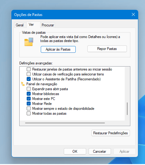Click Restaurar Predefinições button
This screenshot has width=145, height=165.
pyautogui.click(x=110, y=133)
